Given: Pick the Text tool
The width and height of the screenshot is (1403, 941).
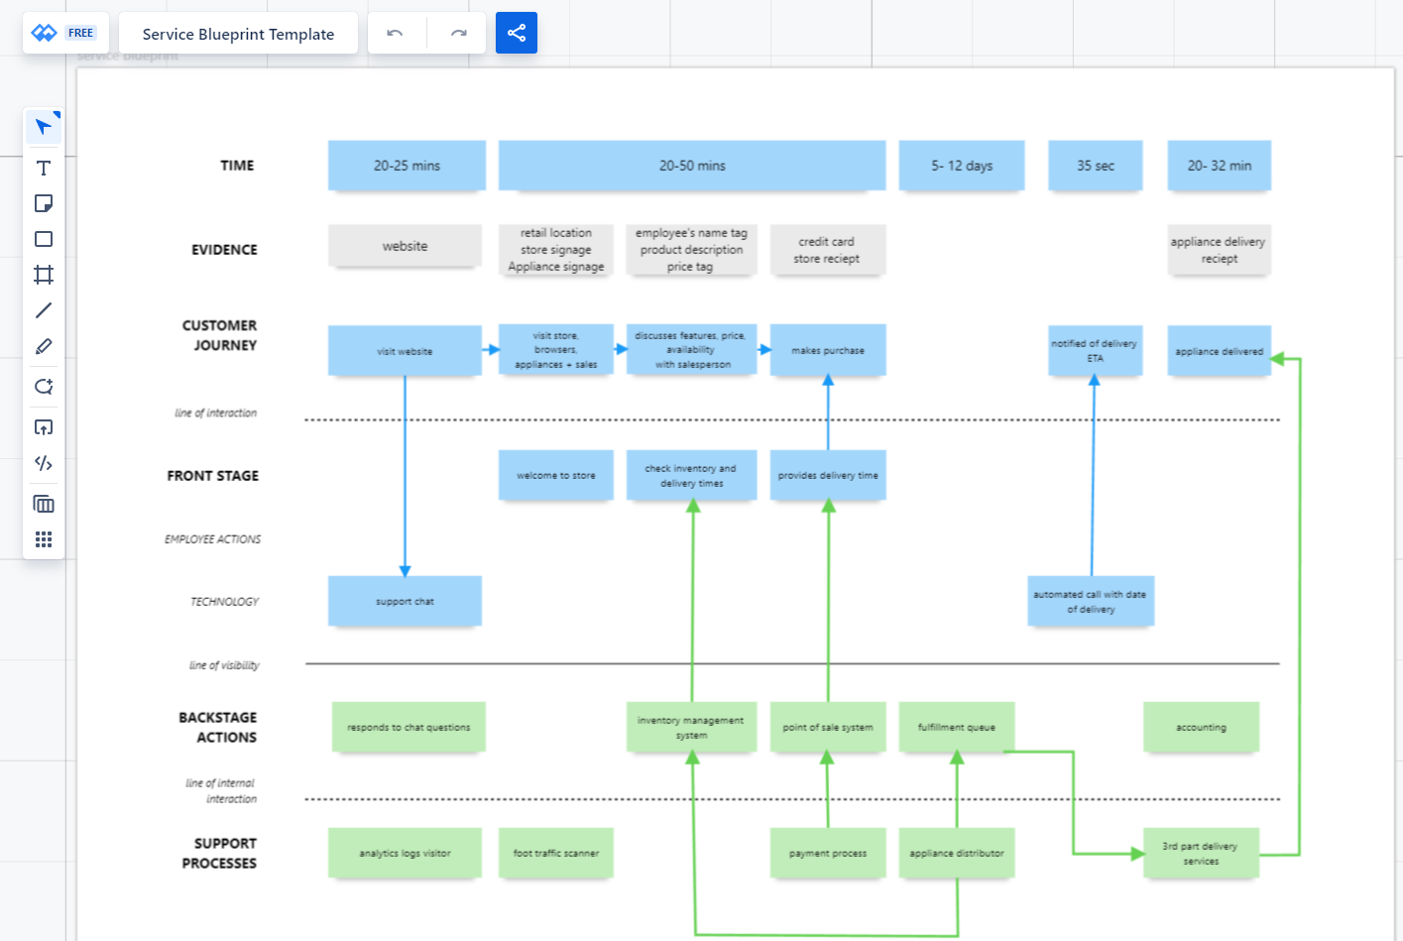Looking at the screenshot, I should 43,168.
